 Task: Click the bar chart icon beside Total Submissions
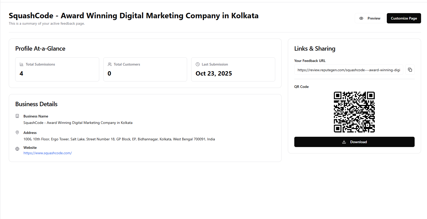22,64
